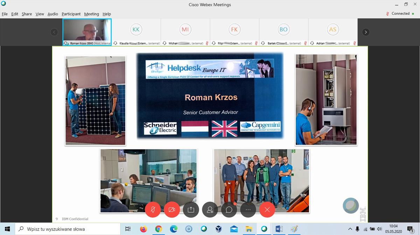Restore down the Webex Meetings window
The width and height of the screenshot is (420, 235).
[406, 5]
